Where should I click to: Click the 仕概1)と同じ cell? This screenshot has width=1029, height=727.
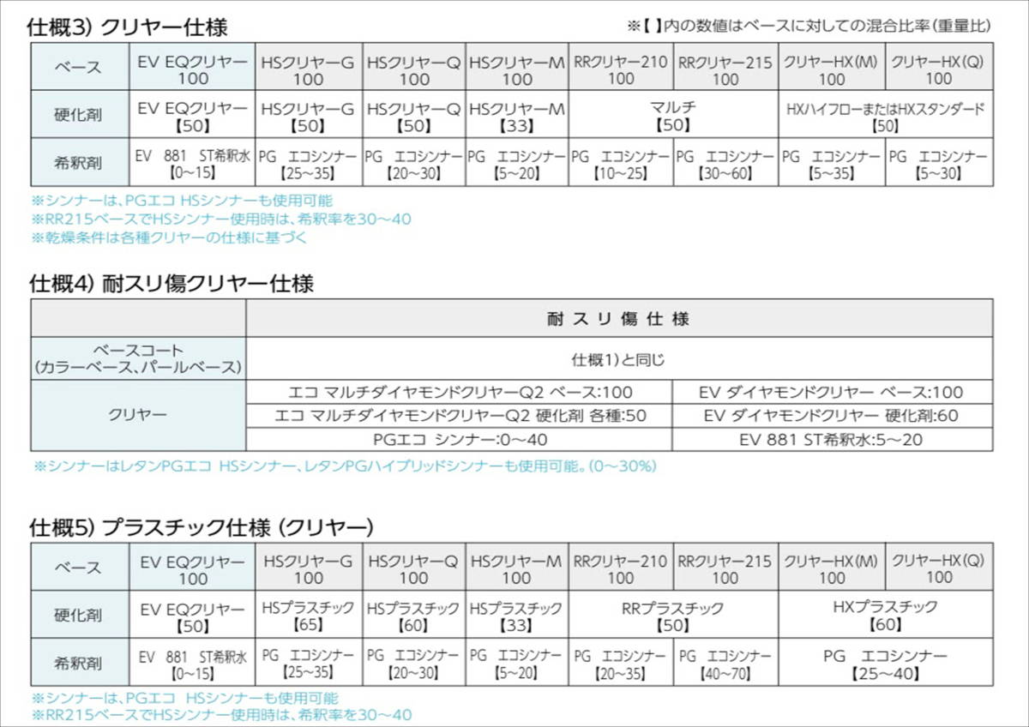[616, 357]
